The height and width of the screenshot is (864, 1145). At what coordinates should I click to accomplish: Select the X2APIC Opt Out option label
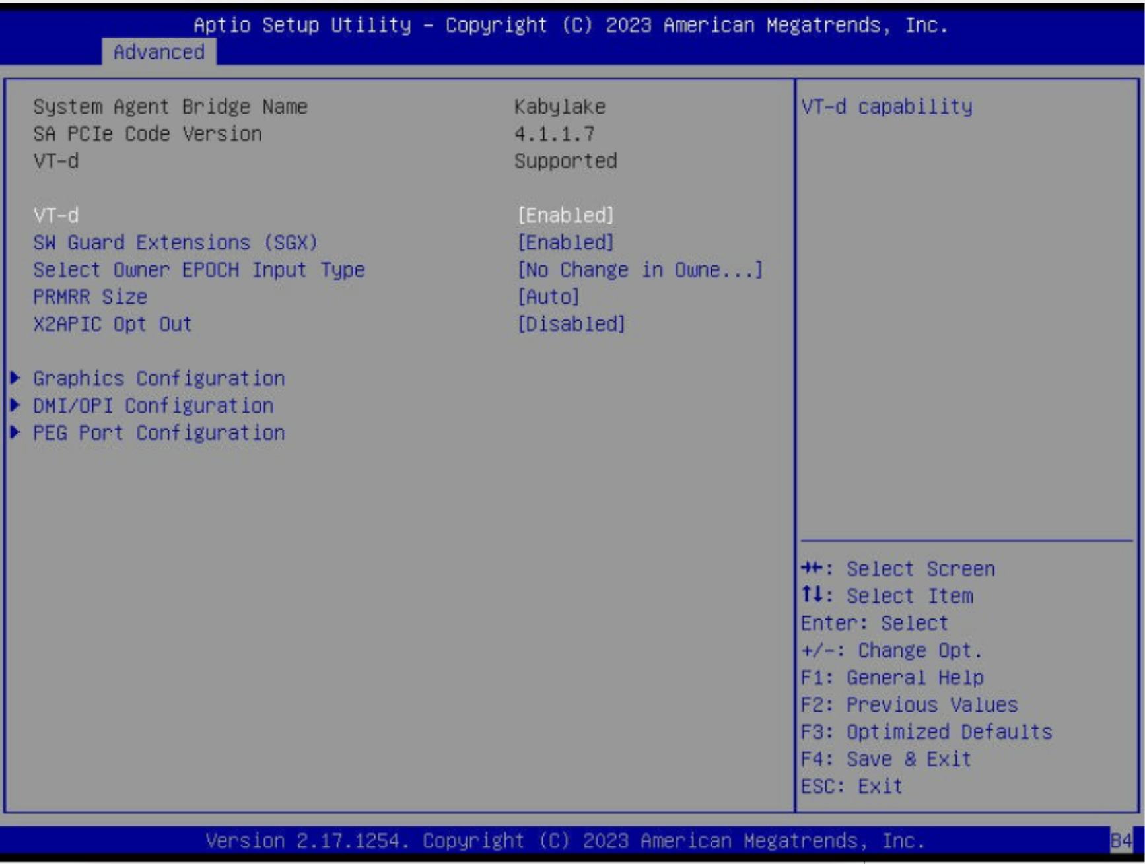click(x=113, y=324)
